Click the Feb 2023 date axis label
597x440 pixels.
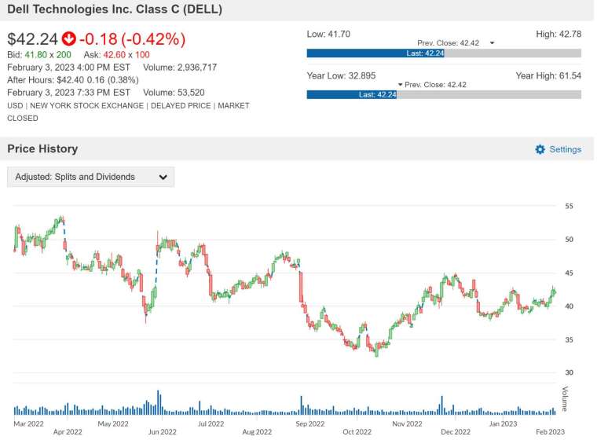pyautogui.click(x=550, y=431)
